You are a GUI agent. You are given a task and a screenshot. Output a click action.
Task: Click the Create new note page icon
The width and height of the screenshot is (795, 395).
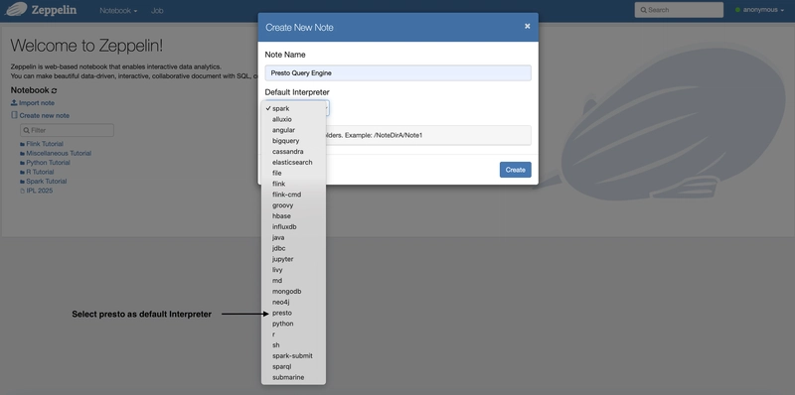(x=14, y=115)
